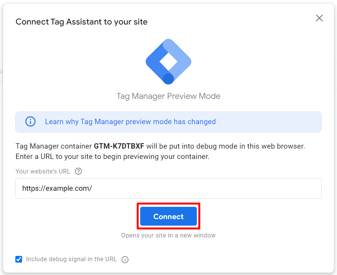Click the Include debug signal in the URL label
The height and width of the screenshot is (275, 337).
[71, 259]
